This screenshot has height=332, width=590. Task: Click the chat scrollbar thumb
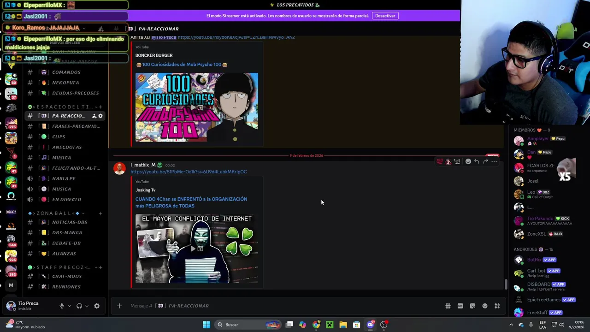click(x=506, y=285)
